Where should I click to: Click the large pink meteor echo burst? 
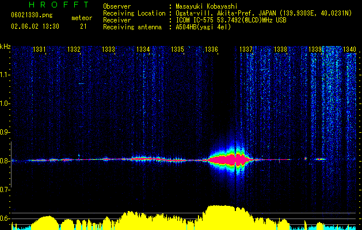click(230, 160)
